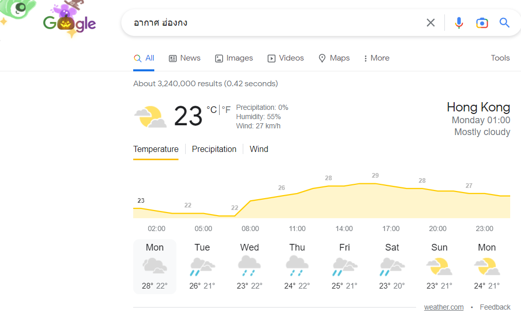Open the News results tab
Viewport: 521px width, 325px height.
[185, 58]
